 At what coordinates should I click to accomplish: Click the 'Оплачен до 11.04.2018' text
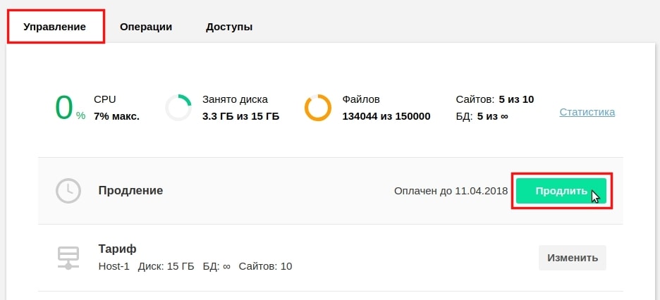pos(451,191)
